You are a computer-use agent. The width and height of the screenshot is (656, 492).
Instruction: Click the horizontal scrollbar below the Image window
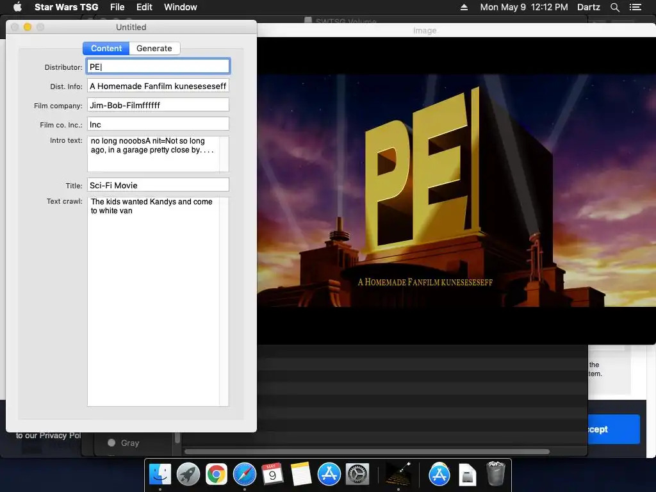(367, 452)
